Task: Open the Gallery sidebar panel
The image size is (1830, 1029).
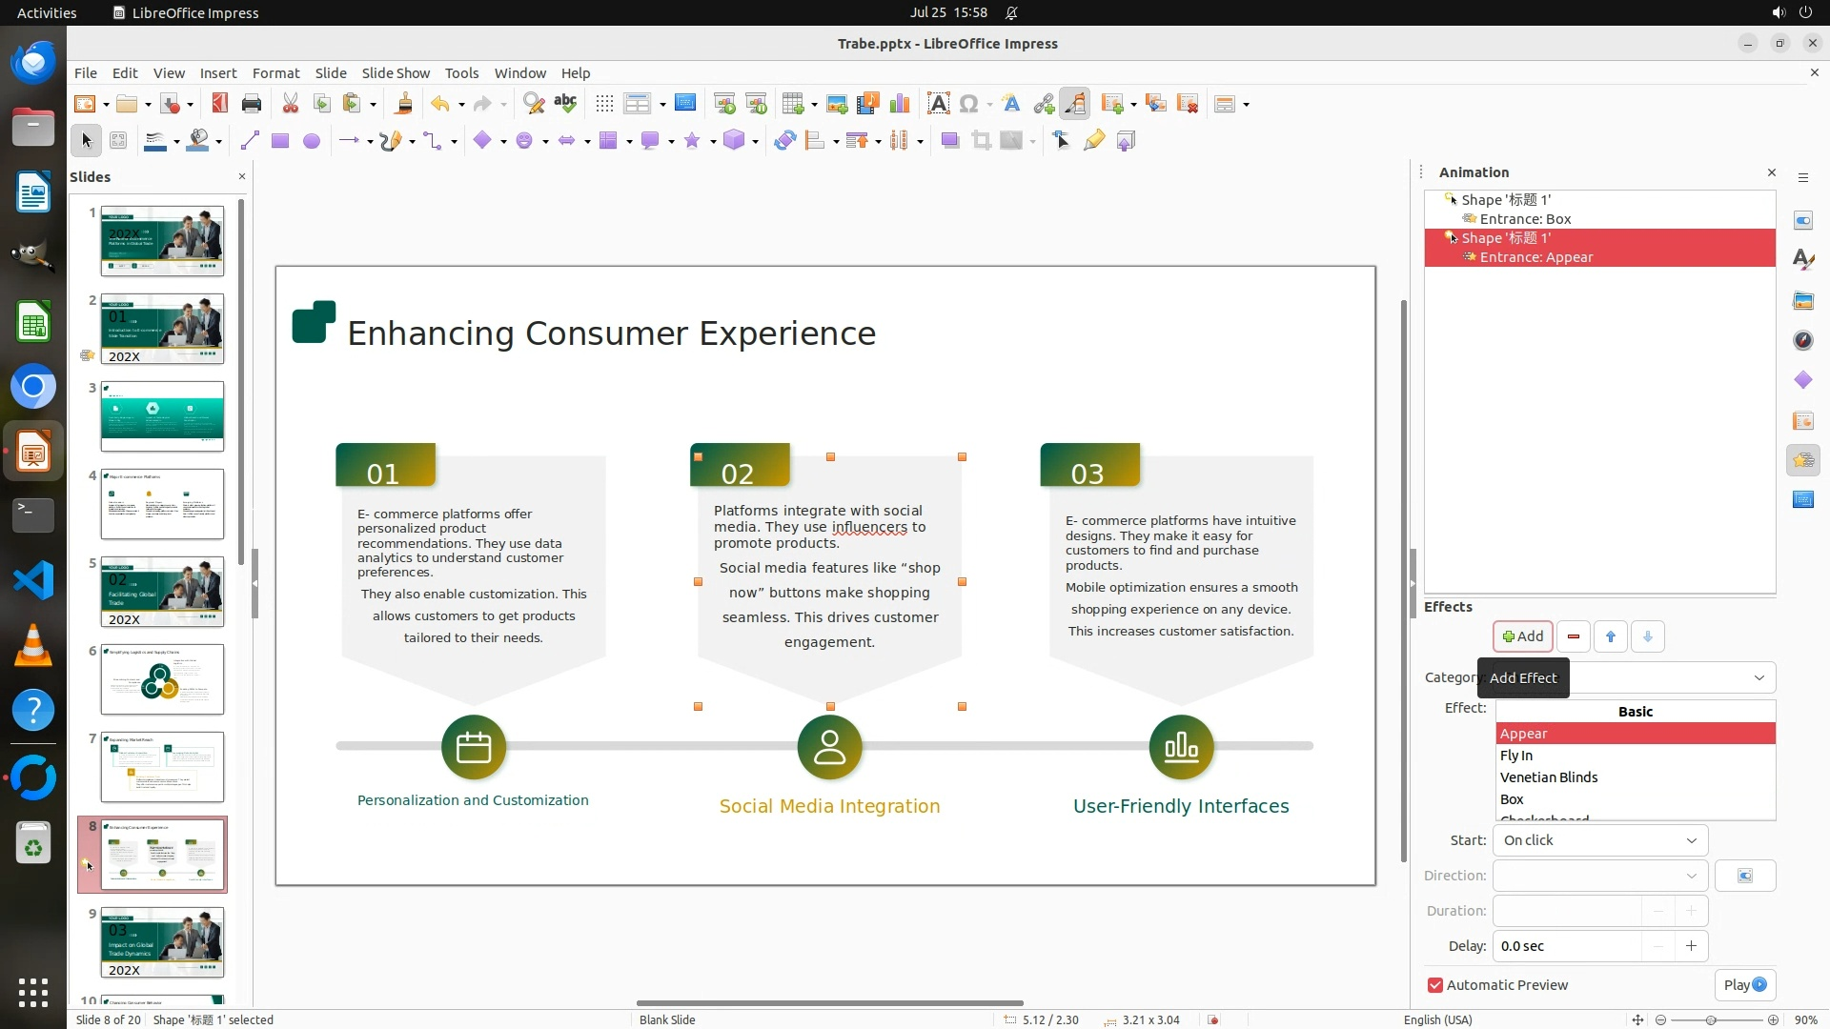Action: (1802, 300)
